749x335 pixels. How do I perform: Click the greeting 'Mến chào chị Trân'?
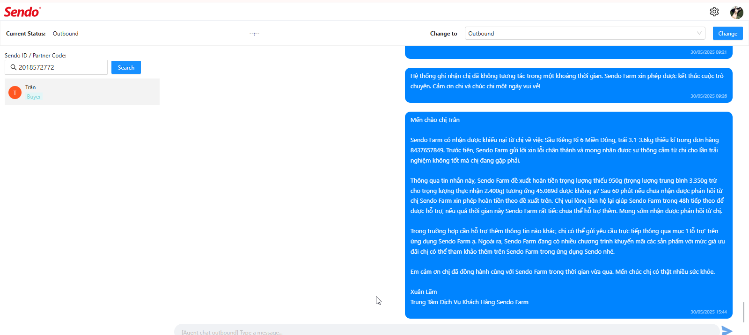tap(435, 120)
